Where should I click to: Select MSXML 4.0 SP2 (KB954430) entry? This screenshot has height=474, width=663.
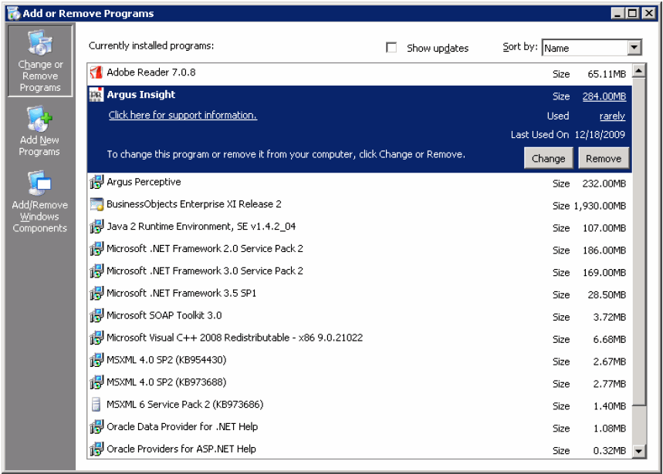coord(360,361)
